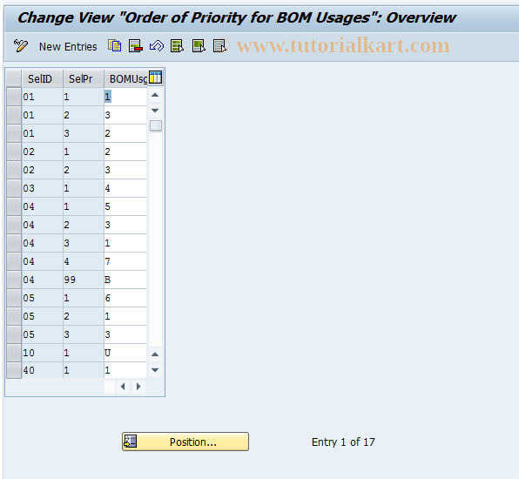This screenshot has height=479, width=519.
Task: Click BOM usage field of row 05 / 1
Action: tap(125, 298)
